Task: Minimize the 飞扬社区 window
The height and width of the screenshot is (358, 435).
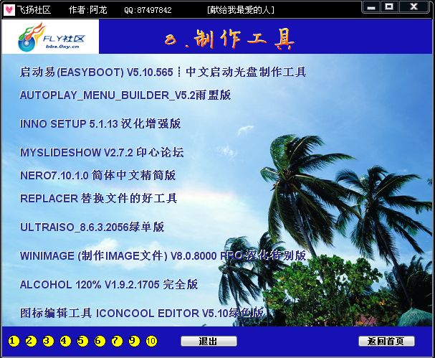Action: [x=371, y=7]
